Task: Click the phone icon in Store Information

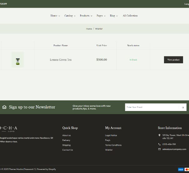Action: [x=159, y=144]
